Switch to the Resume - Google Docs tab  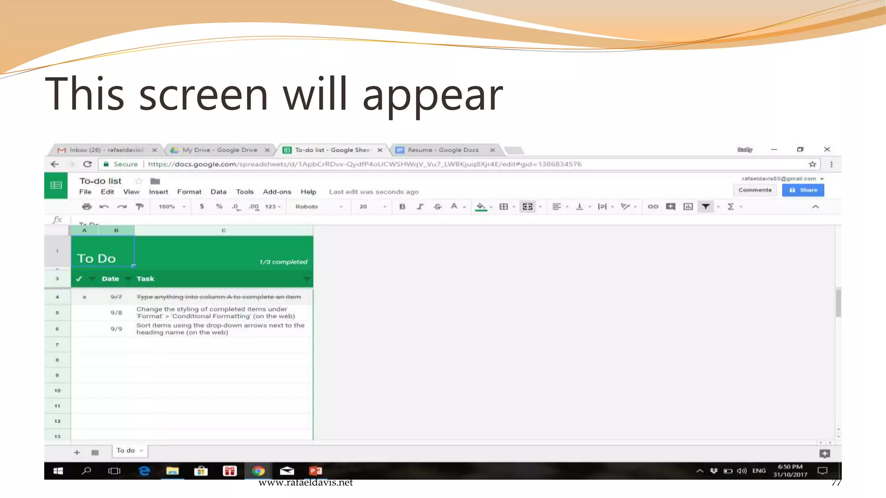tap(443, 150)
